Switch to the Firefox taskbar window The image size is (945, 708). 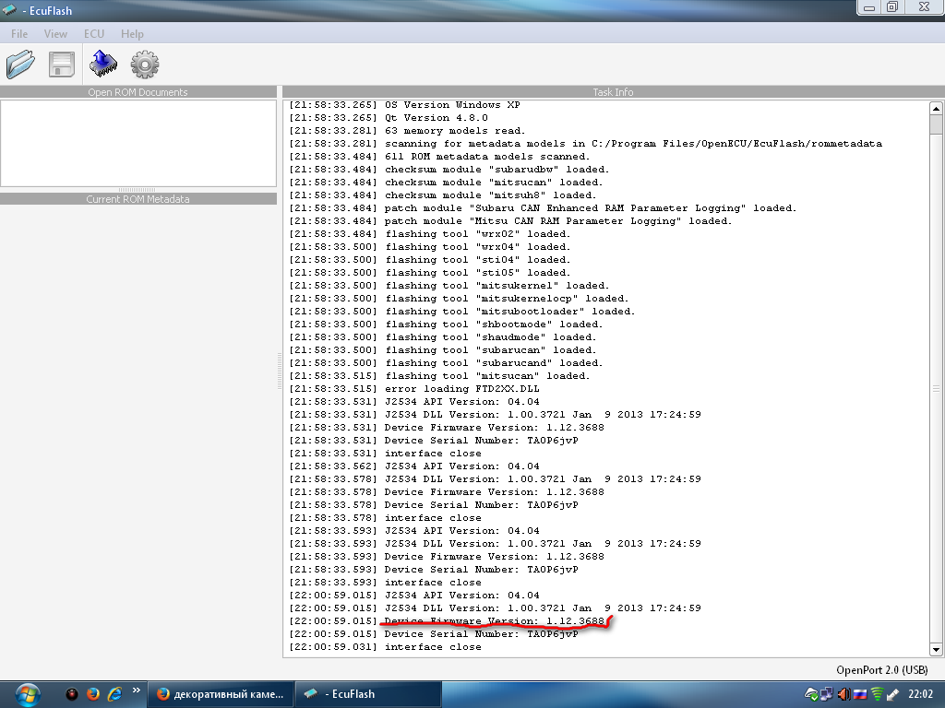tap(221, 694)
